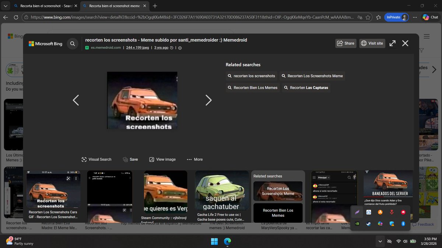The image size is (442, 248).
Task: Open the tab actions dropdown menu
Action: tap(5, 6)
